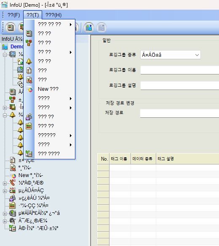Select the gear utility tree icon

coord(13,221)
